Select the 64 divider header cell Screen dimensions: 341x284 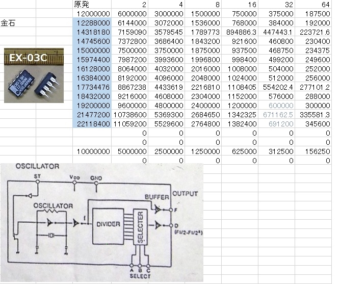tap(313, 5)
